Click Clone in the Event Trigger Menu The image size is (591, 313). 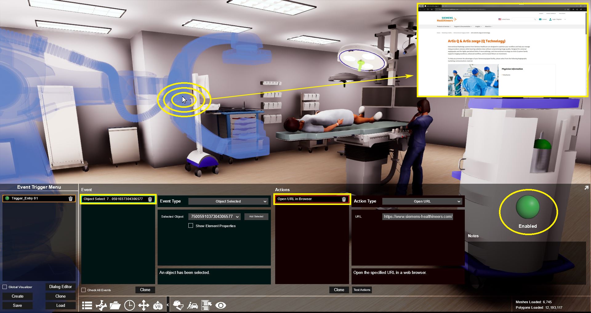[x=61, y=296]
